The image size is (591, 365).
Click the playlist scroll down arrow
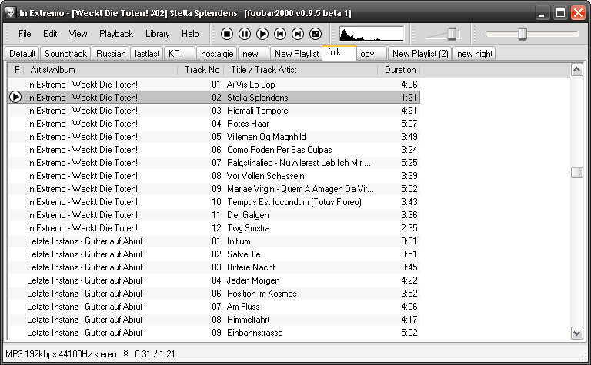[x=576, y=333]
